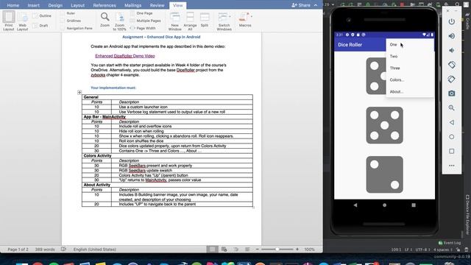The height and width of the screenshot is (265, 471).
Task: Select menu item One in emulator
Action: pos(410,44)
